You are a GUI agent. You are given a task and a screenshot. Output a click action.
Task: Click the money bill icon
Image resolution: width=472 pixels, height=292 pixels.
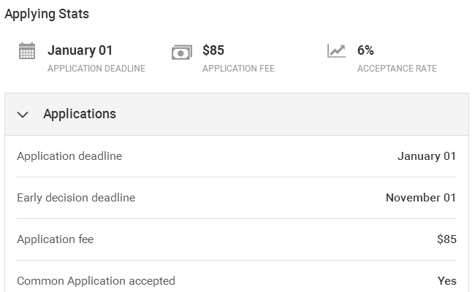click(x=181, y=53)
